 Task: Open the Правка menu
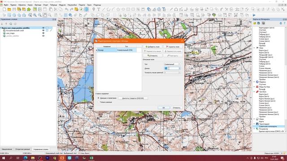(13, 5)
